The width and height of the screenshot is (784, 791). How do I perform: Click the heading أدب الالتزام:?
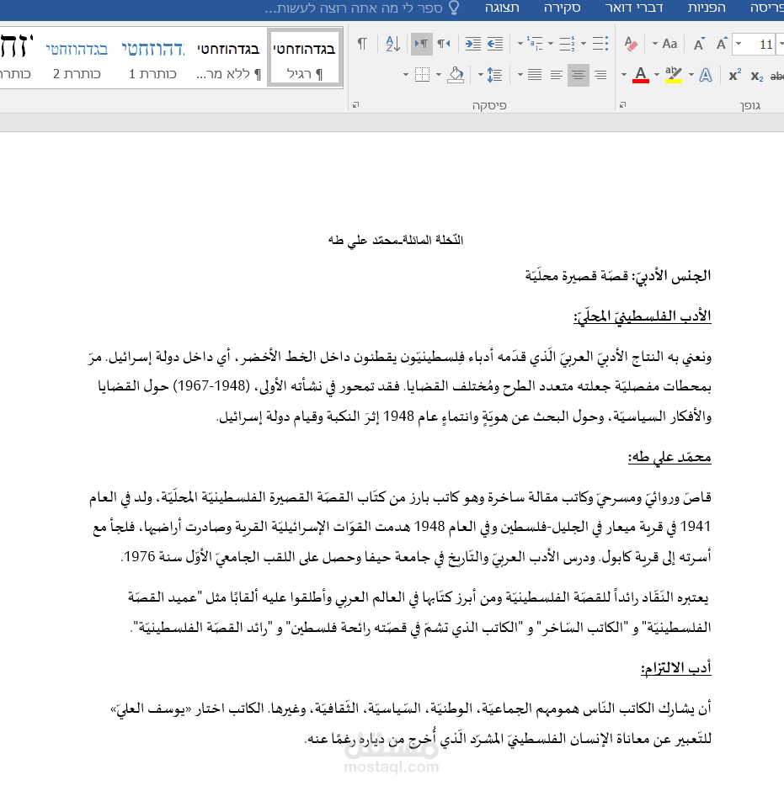[676, 668]
